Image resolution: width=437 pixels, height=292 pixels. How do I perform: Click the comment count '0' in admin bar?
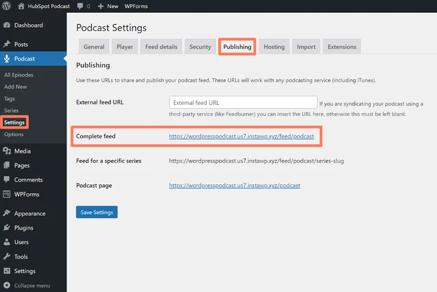88,6
